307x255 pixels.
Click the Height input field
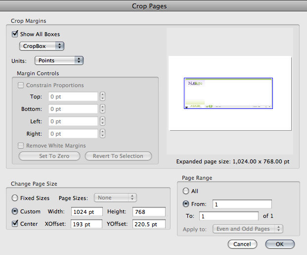click(x=149, y=211)
